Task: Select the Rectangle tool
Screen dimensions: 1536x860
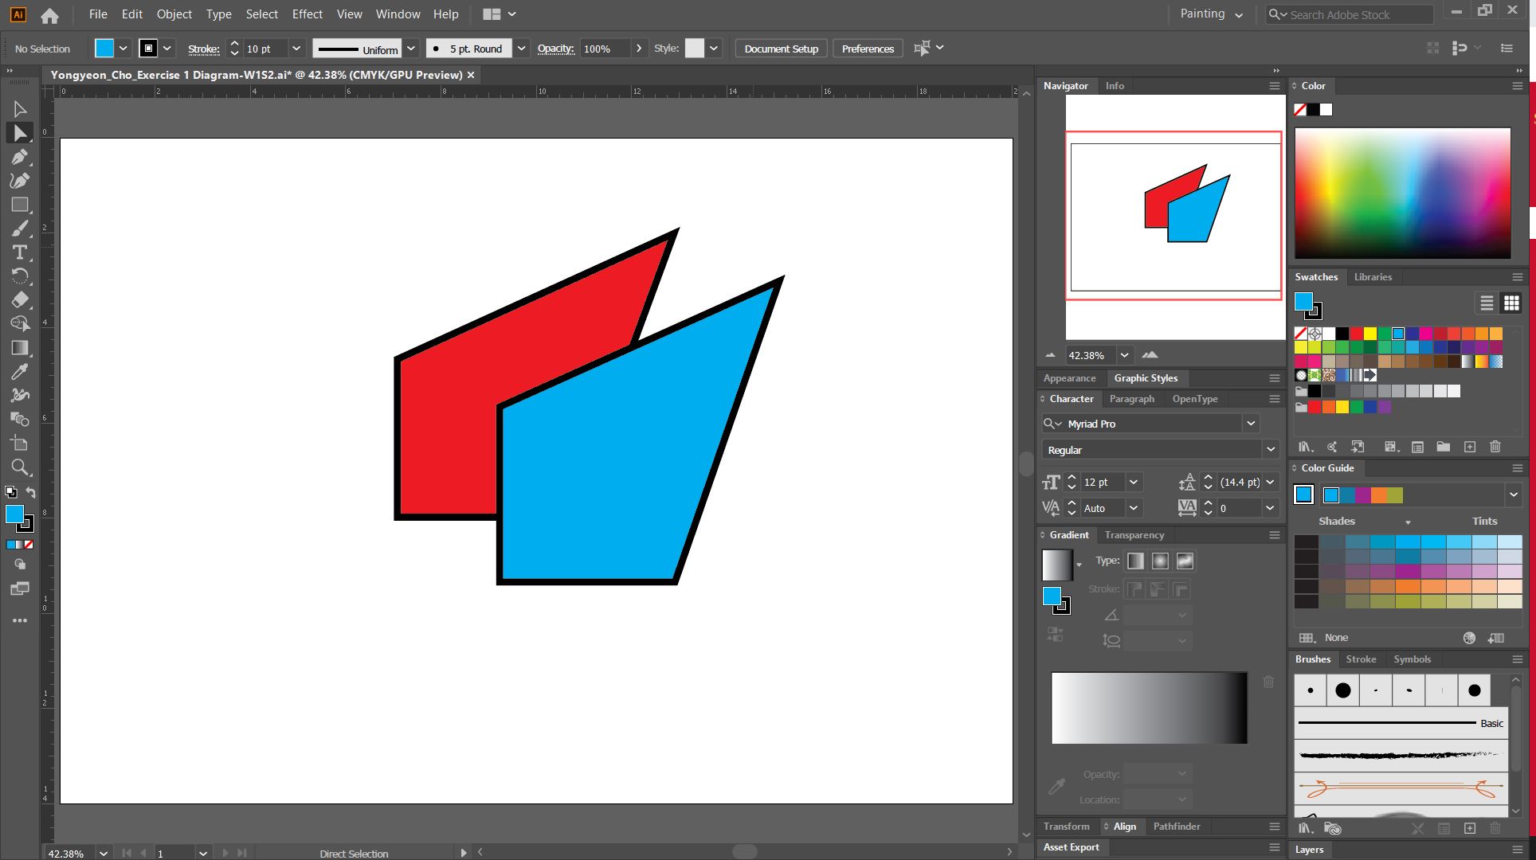Action: 20,205
